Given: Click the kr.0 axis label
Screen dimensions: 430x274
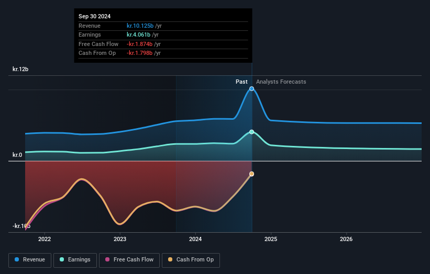Looking at the screenshot, I should tap(17, 155).
